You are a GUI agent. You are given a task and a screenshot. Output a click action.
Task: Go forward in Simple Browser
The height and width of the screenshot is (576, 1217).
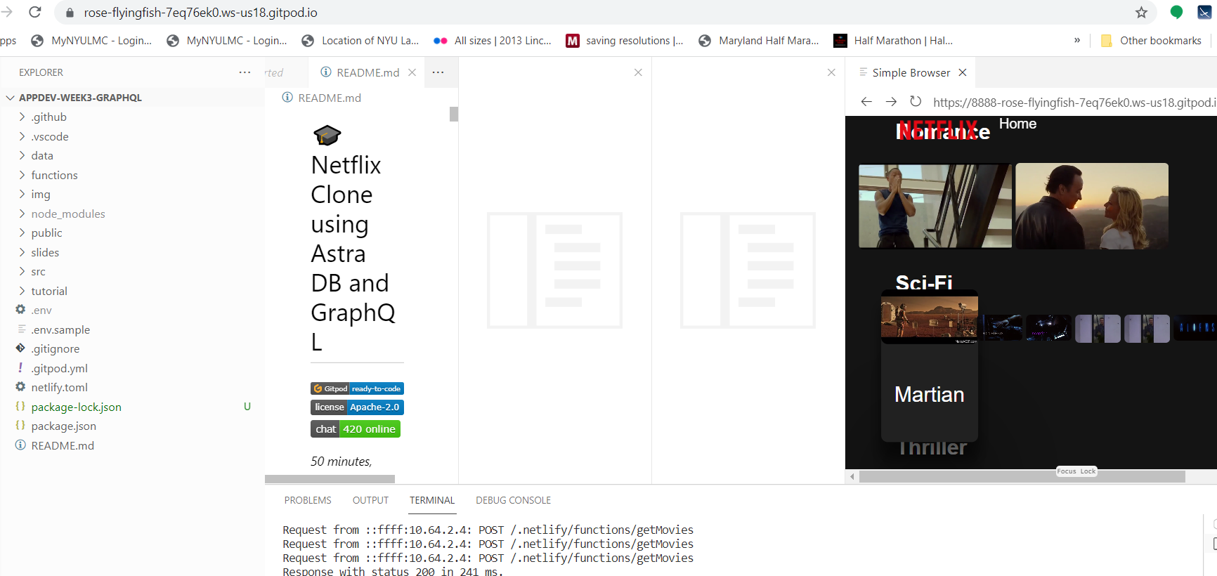point(891,102)
